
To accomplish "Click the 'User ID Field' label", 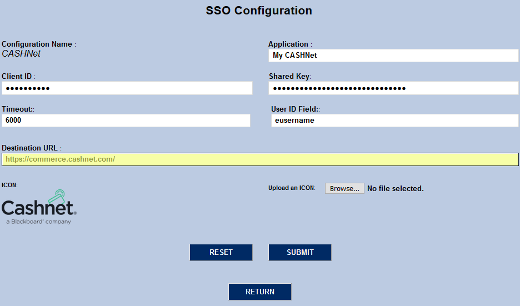I will point(294,109).
